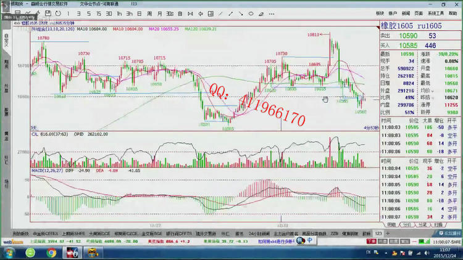Click the MACD(12,26,27) indicator label
Viewport: 463px width, 260px height.
coord(47,171)
